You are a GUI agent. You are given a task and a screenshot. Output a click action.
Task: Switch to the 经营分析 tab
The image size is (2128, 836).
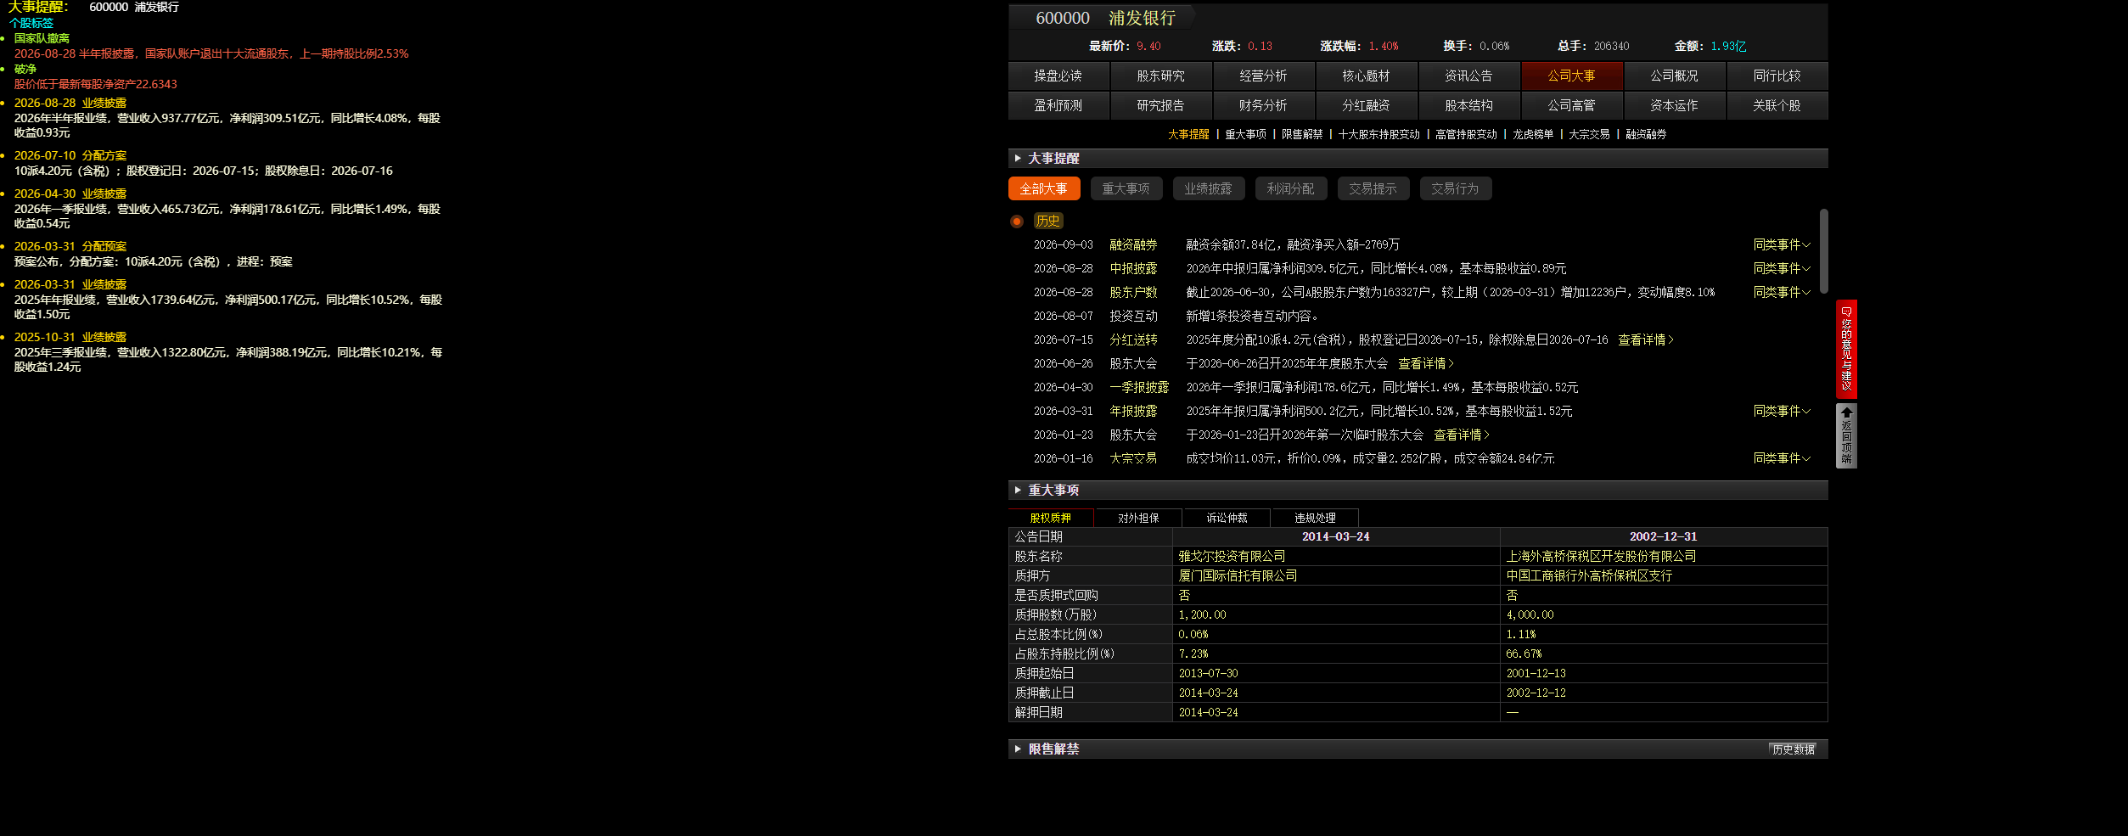[1264, 76]
